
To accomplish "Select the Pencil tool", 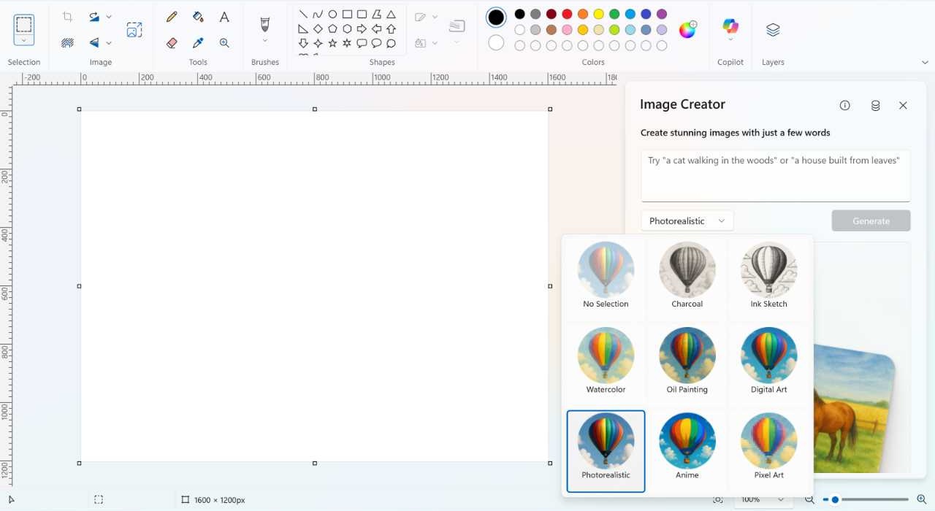I will point(172,16).
